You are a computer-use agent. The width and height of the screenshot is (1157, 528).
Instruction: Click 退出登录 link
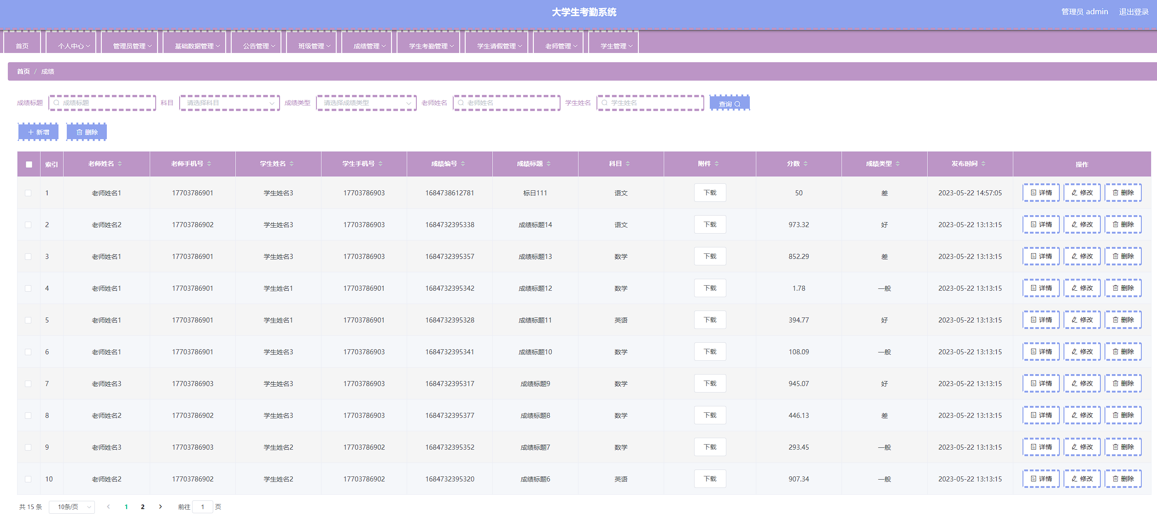[x=1134, y=12]
